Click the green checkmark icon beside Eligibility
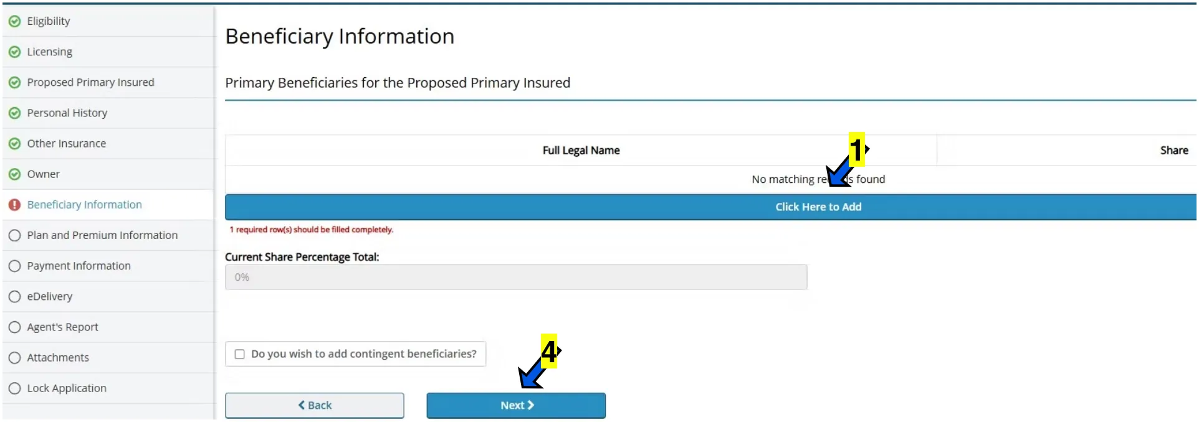The image size is (1199, 422). point(15,21)
